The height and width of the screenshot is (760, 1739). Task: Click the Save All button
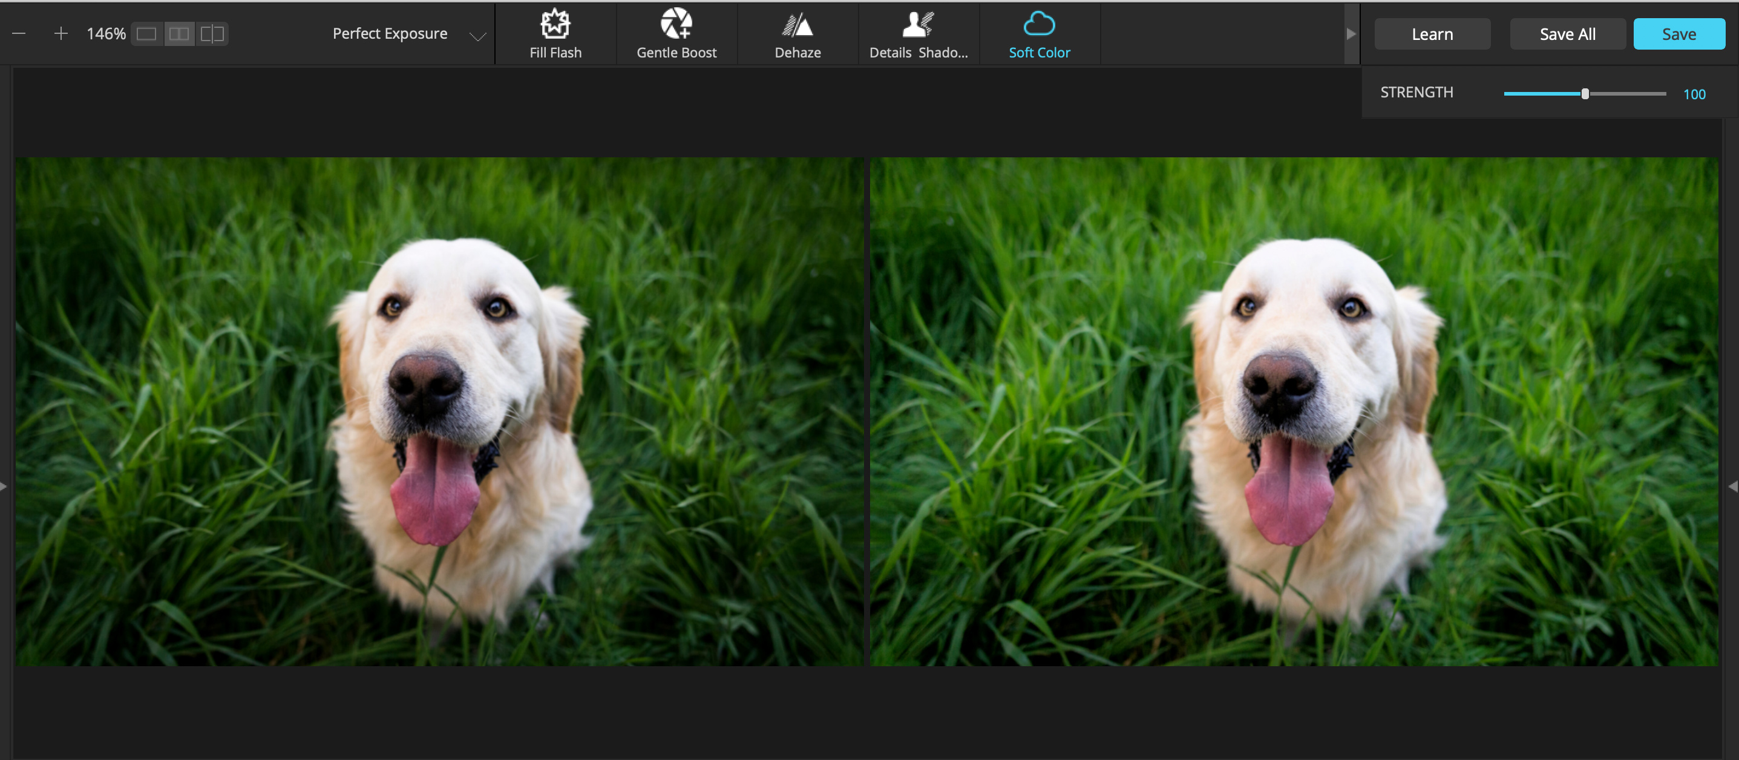[1567, 34]
